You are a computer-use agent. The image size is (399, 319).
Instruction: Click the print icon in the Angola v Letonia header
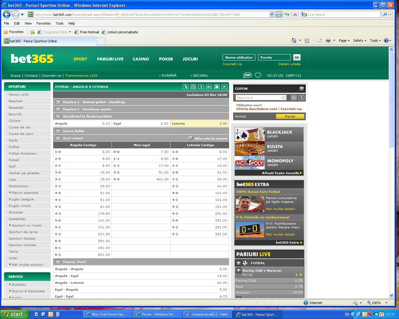pyautogui.click(x=193, y=87)
